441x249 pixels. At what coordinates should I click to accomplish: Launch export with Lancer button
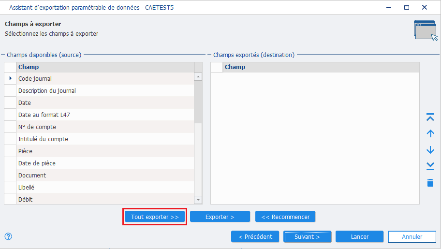pos(359,236)
